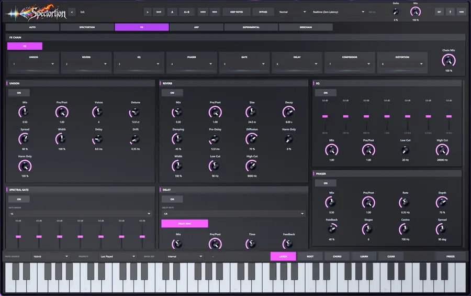The width and height of the screenshot is (471, 296).
Task: Adjust the Phaser Centre knob
Action: 405,229
